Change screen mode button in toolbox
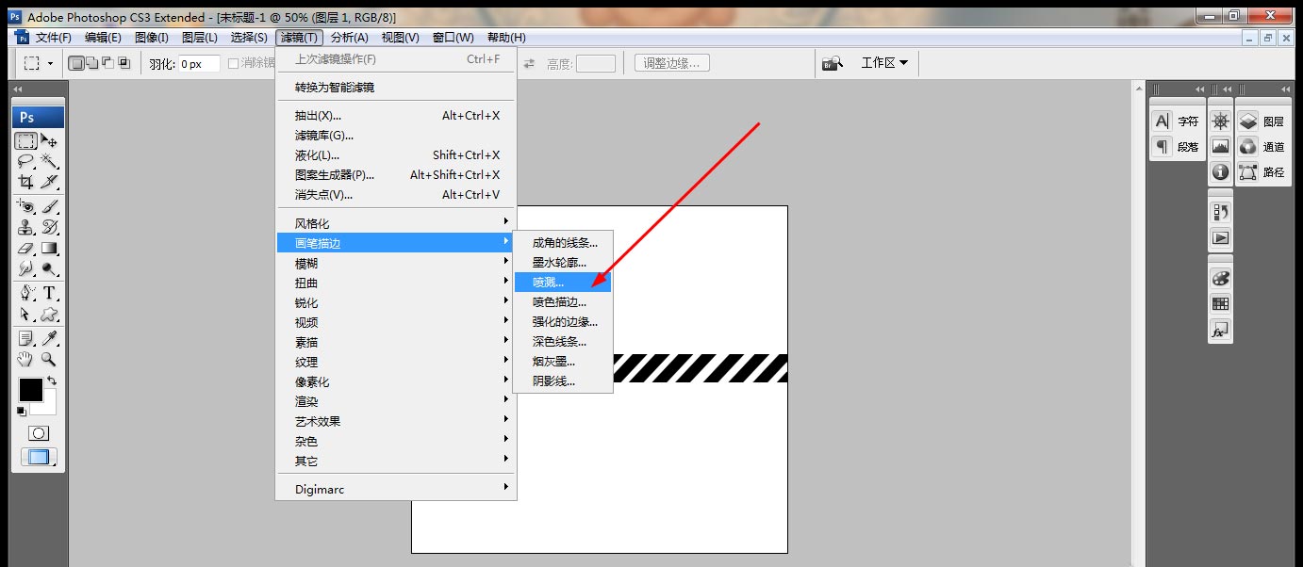 [x=39, y=458]
